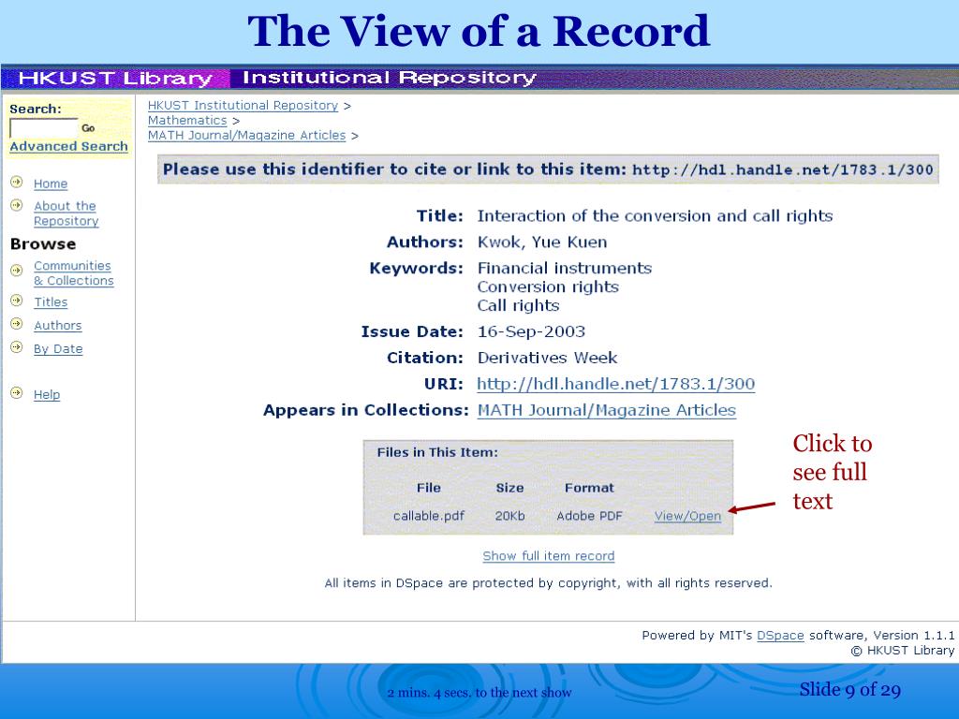This screenshot has width=959, height=719.
Task: Click the bullet icon beside Home
Action: pos(17,182)
